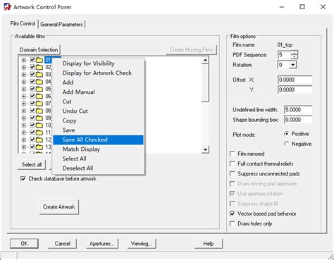Image resolution: width=334 pixels, height=260 pixels.
Task: Enable Suppress unconnected pads
Action: (233, 174)
